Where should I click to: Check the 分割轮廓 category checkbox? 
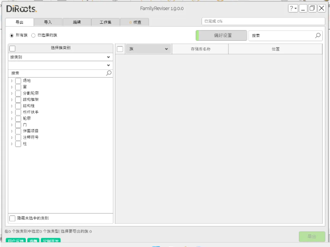tap(18, 93)
